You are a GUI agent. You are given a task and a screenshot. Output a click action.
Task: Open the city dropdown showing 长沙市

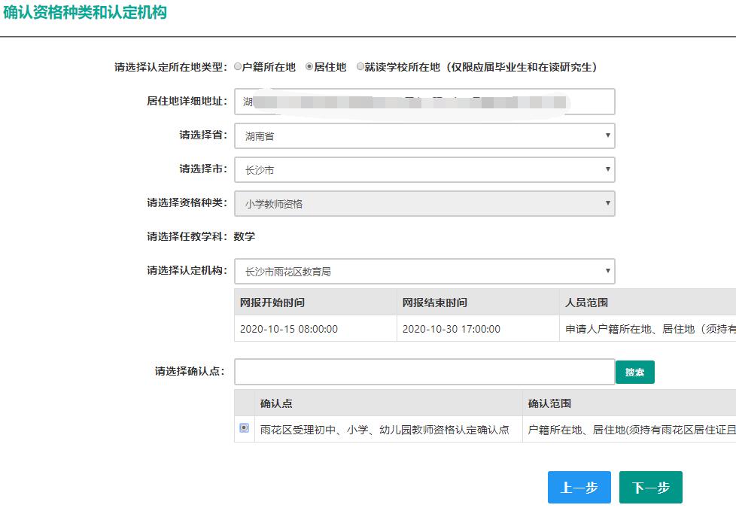(x=425, y=169)
